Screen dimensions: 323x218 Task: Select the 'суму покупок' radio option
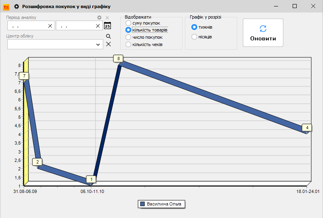[x=128, y=23]
